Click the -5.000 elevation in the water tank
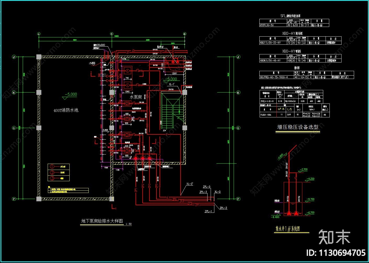Screen dimensions: 369x263 (x=71, y=94)
